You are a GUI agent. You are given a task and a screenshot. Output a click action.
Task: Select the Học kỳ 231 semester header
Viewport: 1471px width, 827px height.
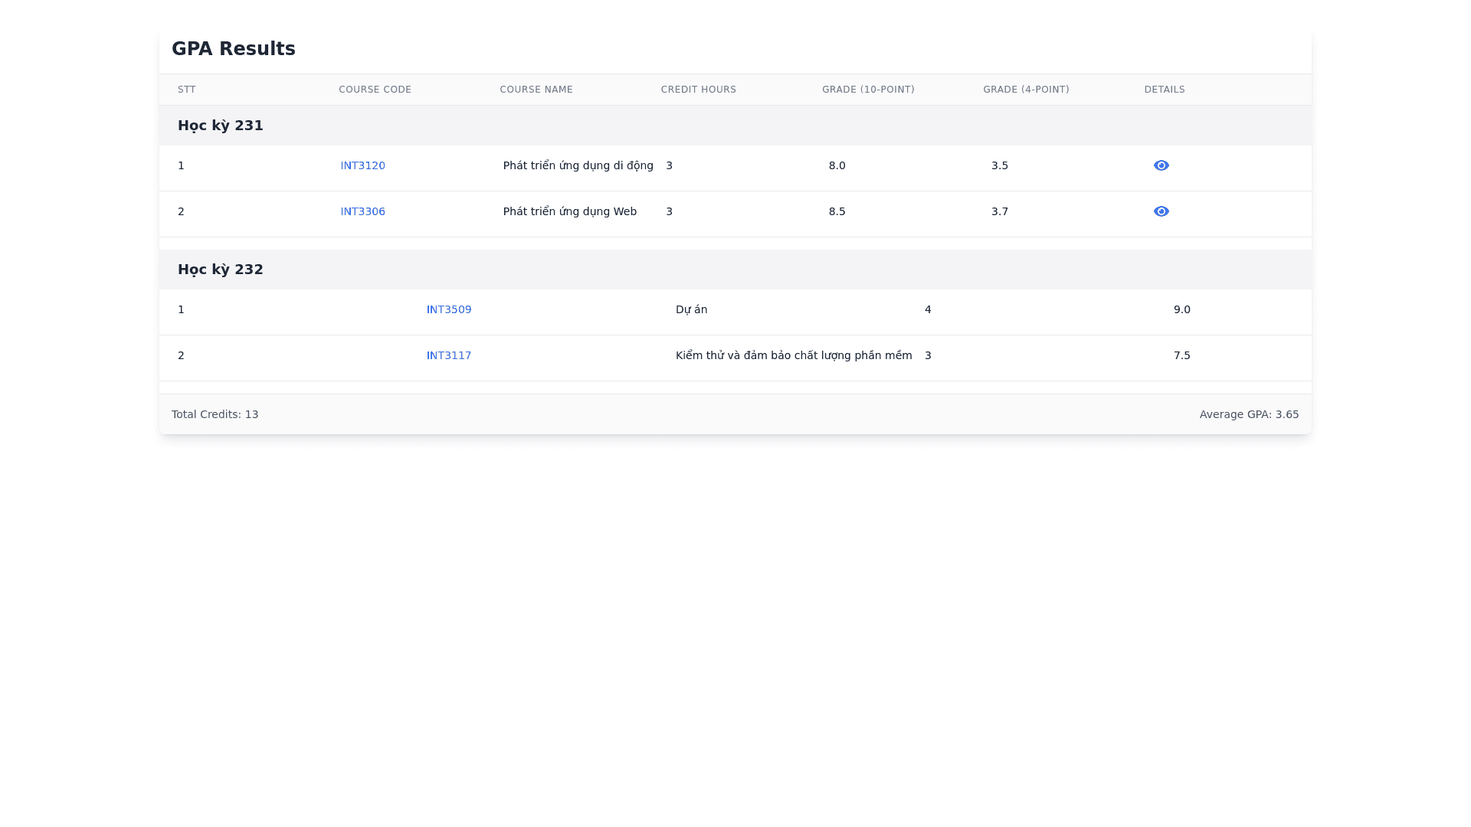point(221,126)
